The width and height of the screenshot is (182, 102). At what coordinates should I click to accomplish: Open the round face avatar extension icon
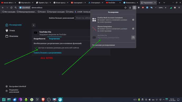[x=175, y=8]
